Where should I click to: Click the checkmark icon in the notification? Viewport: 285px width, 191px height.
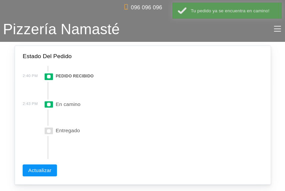click(x=182, y=11)
